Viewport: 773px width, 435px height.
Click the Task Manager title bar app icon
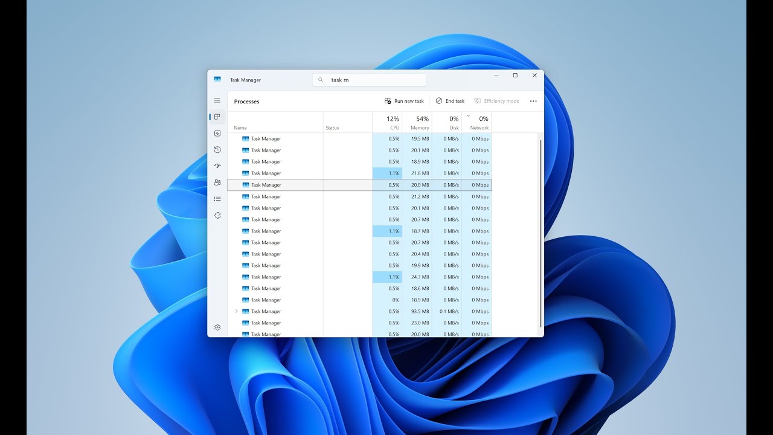[x=217, y=79]
